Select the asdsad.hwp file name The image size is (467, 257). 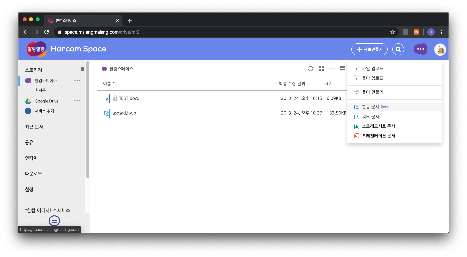point(124,113)
